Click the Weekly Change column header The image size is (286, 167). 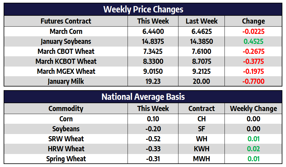[x=253, y=109]
